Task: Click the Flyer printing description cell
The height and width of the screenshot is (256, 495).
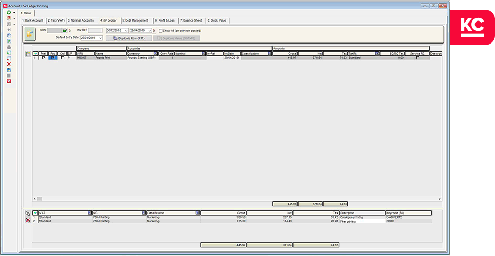Action: pos(363,221)
